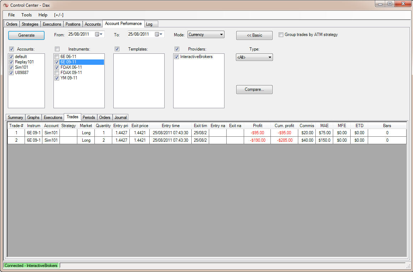
Task: Open the Tools menu
Action: 26,15
